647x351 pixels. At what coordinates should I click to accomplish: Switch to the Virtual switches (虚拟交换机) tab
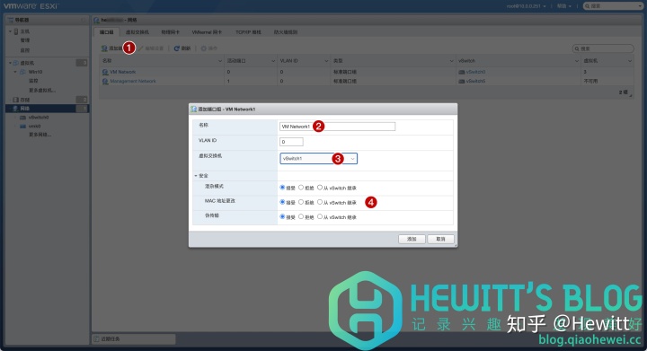(137, 32)
